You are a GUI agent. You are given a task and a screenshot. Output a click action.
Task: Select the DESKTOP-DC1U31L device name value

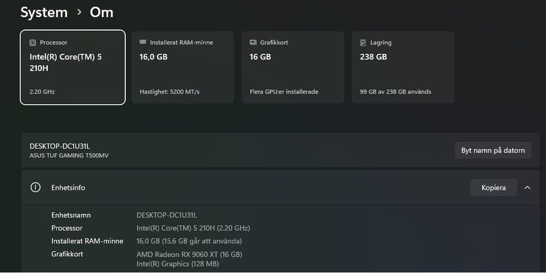tap(167, 215)
